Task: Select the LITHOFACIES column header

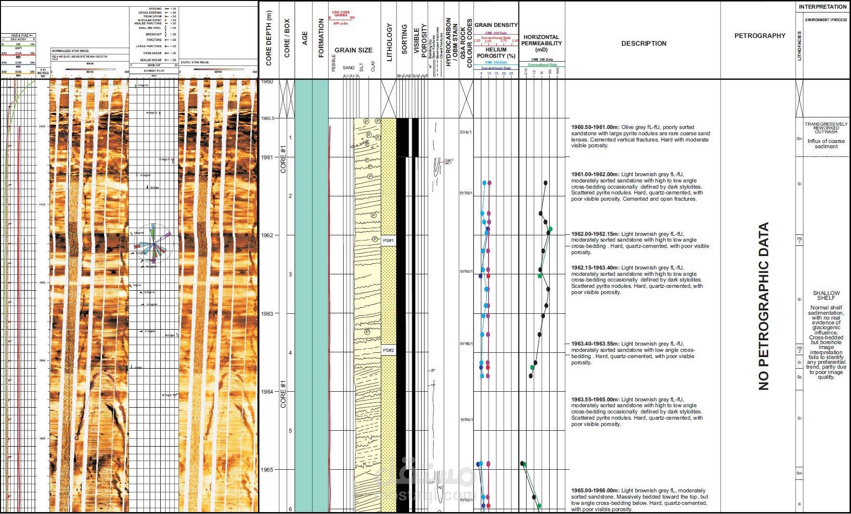Action: [799, 46]
